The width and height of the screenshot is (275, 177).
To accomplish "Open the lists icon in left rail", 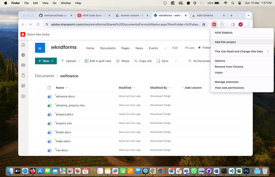I will 23,86.
